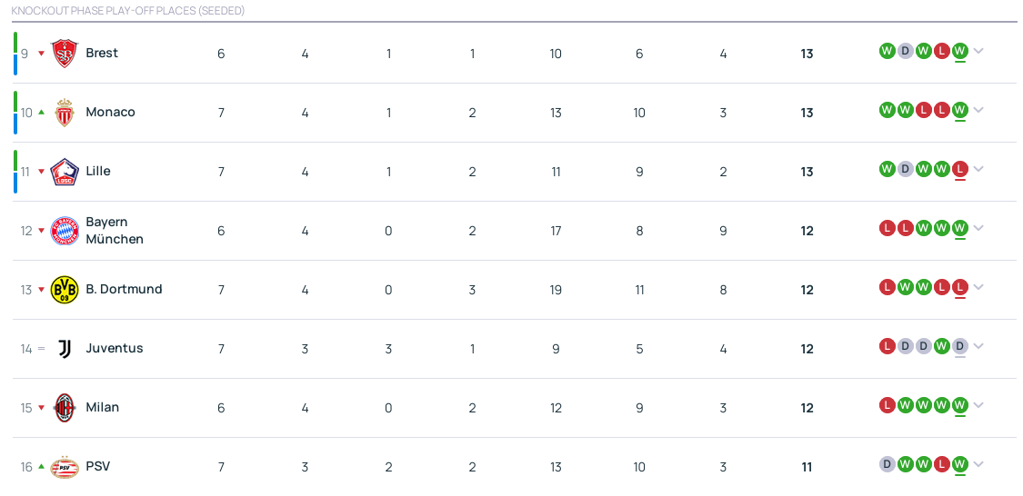Click the Brest club crest

tap(65, 54)
